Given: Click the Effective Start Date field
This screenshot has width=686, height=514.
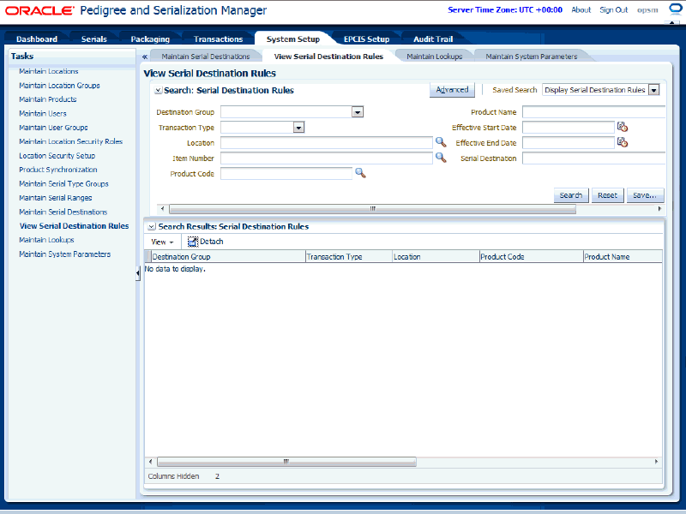Looking at the screenshot, I should pos(569,128).
